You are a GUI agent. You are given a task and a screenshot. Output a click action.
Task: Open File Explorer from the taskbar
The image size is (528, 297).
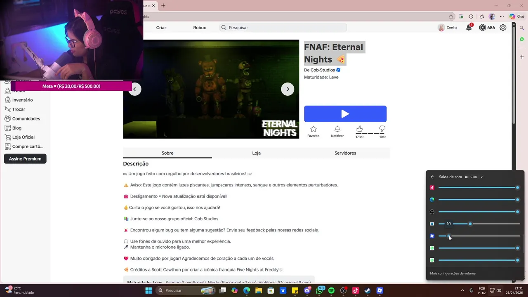(x=259, y=290)
